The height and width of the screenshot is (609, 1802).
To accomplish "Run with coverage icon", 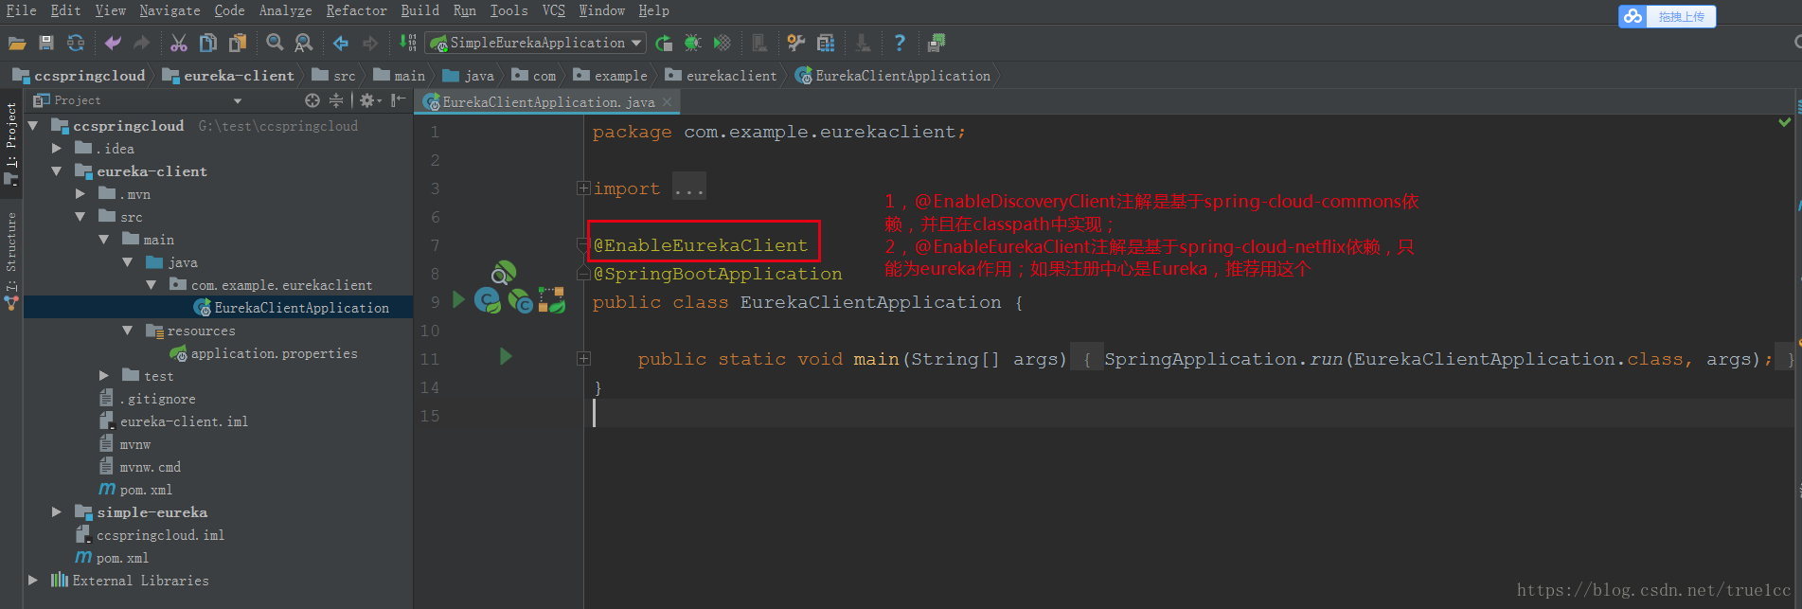I will click(723, 43).
